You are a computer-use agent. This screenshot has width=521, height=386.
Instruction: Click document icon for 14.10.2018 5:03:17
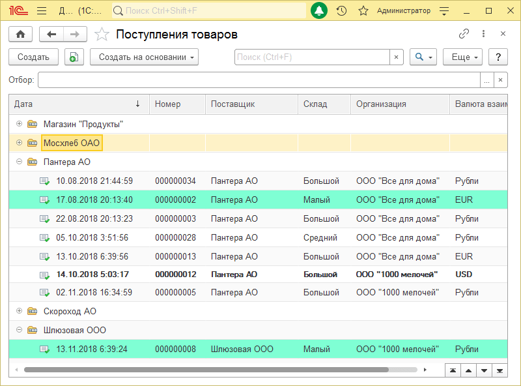click(44, 275)
